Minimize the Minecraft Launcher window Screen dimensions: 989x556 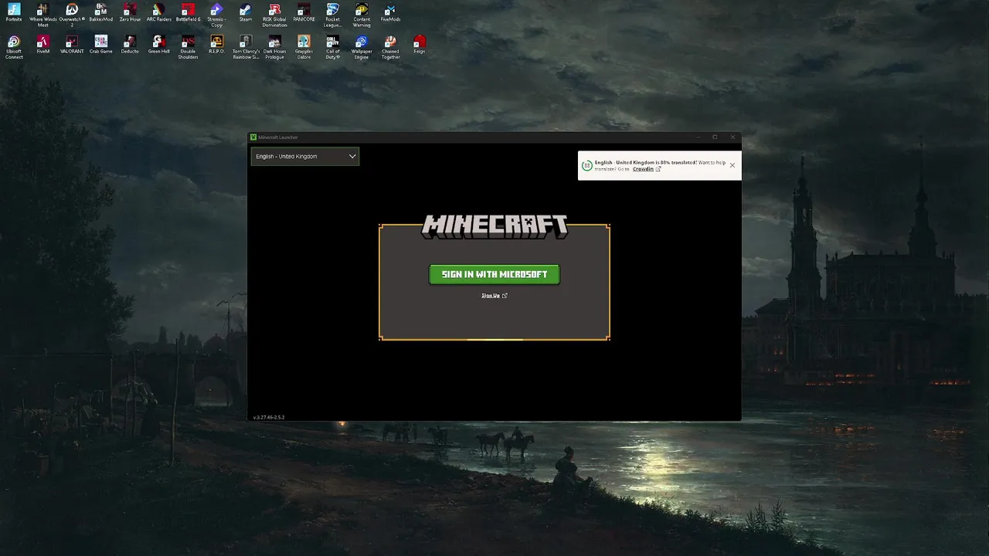click(x=697, y=137)
